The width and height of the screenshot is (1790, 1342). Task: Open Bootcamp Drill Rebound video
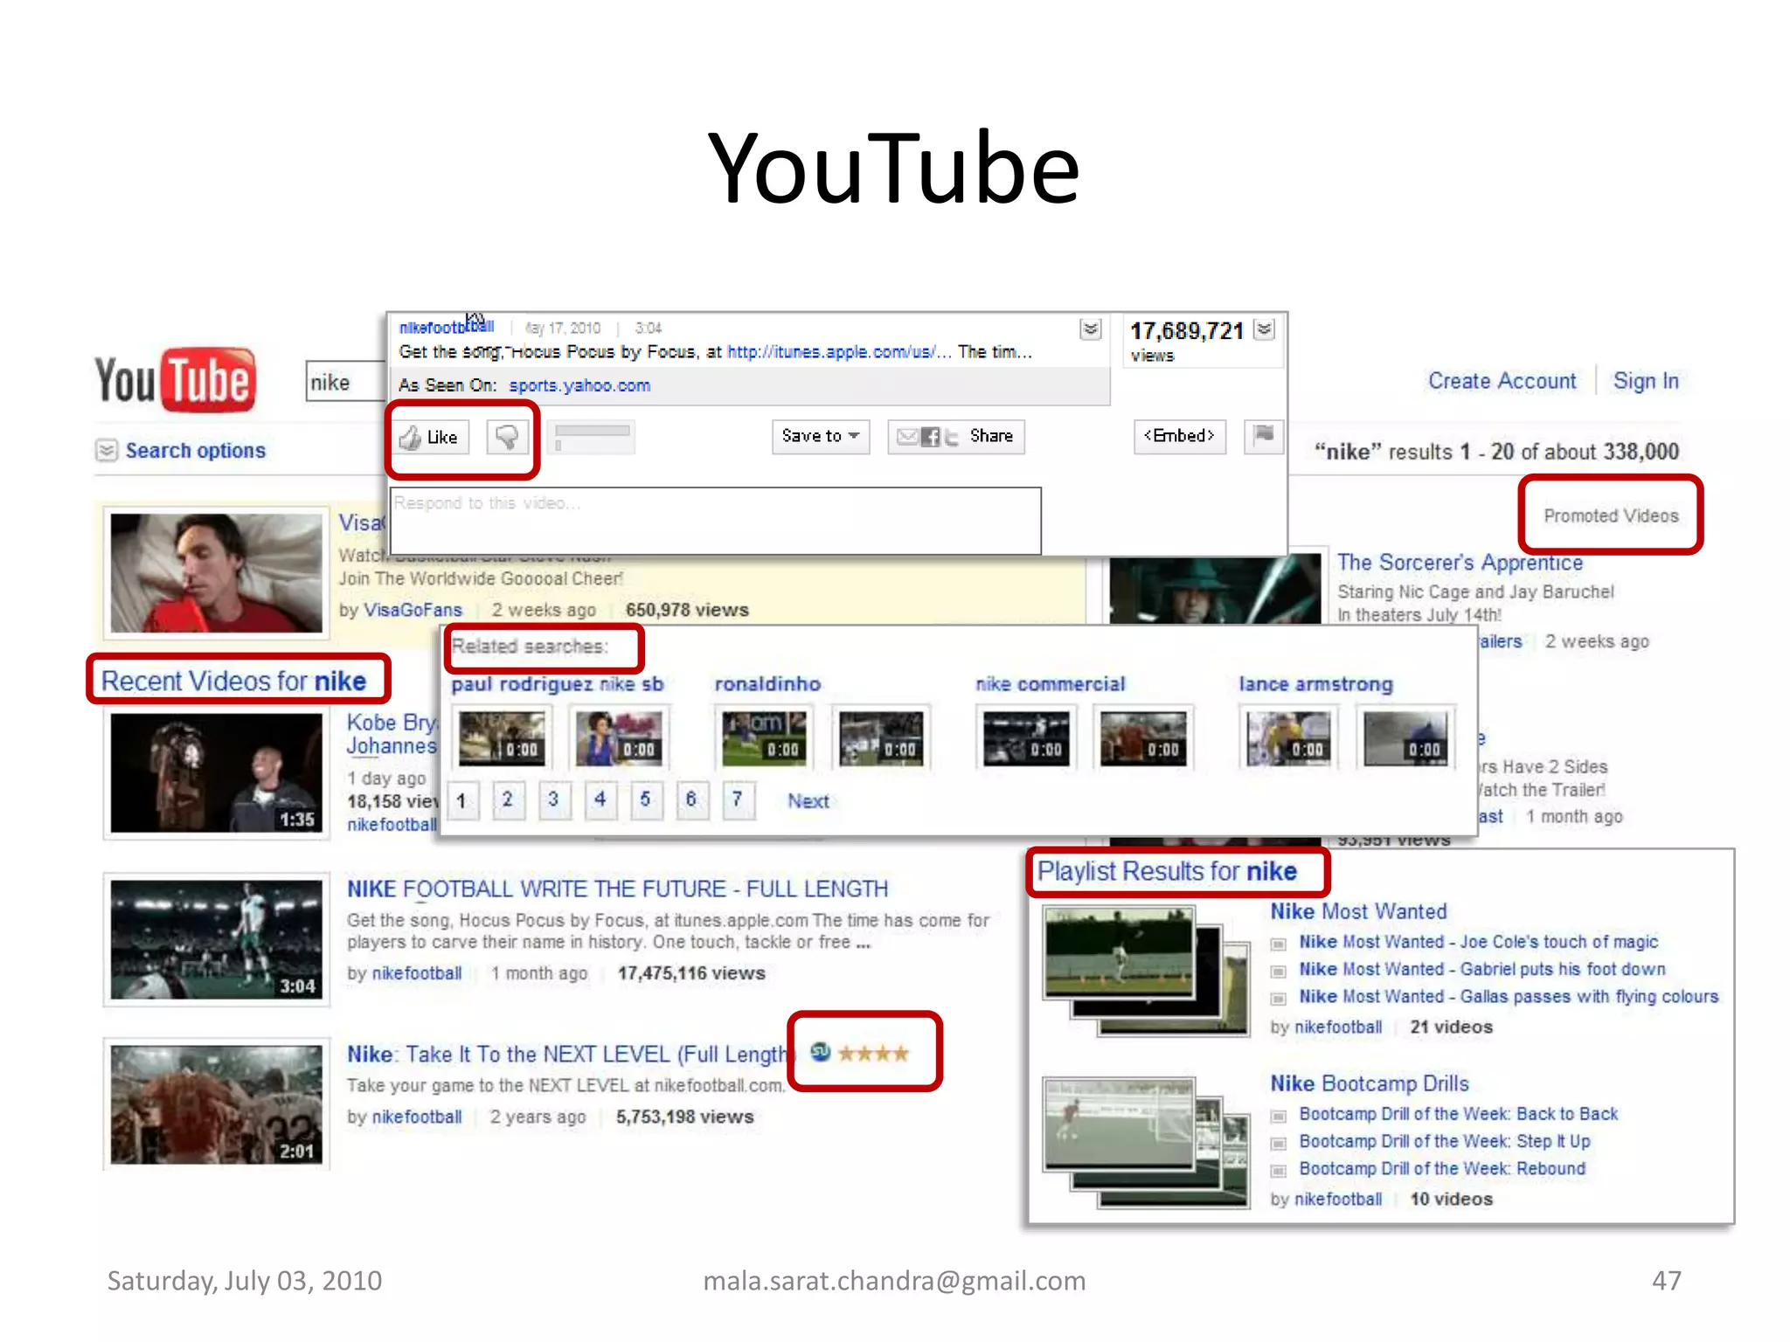tap(1442, 1169)
